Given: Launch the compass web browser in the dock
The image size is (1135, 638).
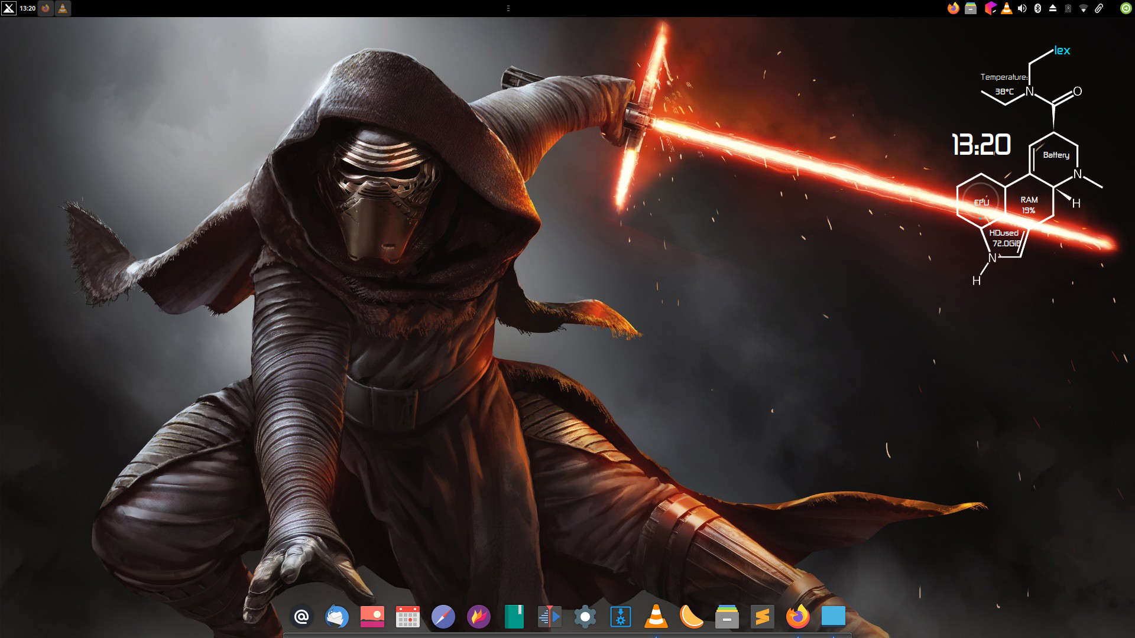Looking at the screenshot, I should tap(443, 617).
